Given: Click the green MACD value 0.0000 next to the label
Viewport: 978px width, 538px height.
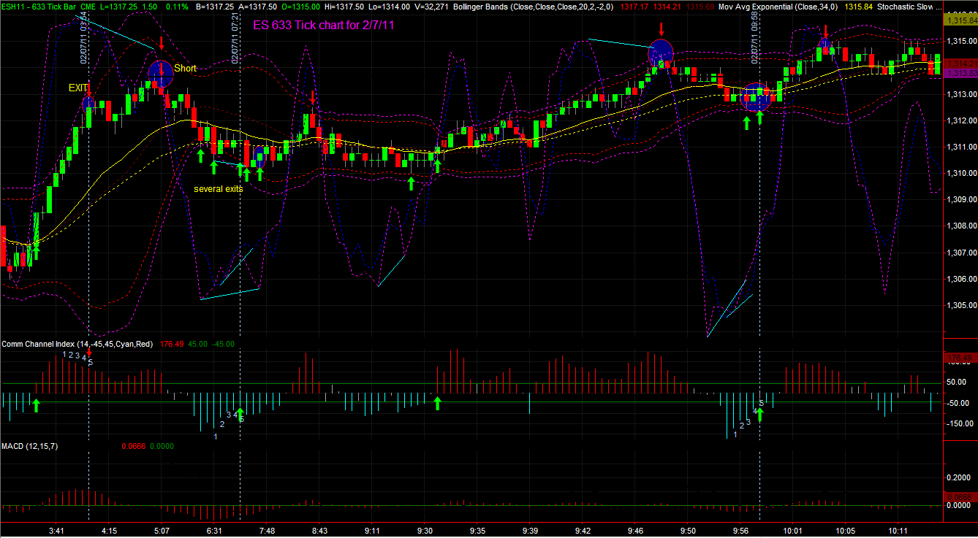Looking at the screenshot, I should coord(162,445).
